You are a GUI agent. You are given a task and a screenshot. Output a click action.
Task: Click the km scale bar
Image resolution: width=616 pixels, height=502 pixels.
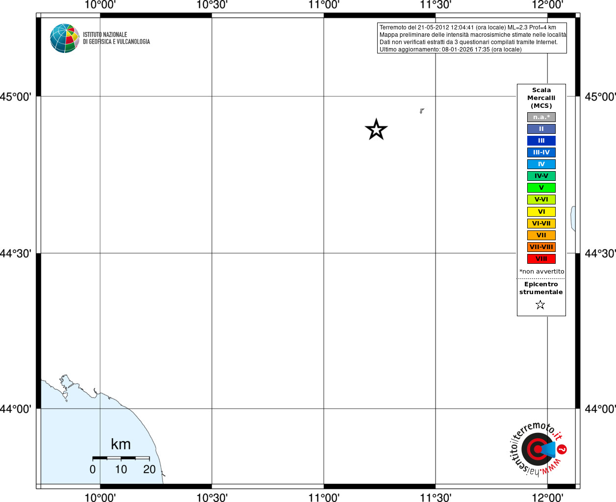tap(121, 458)
